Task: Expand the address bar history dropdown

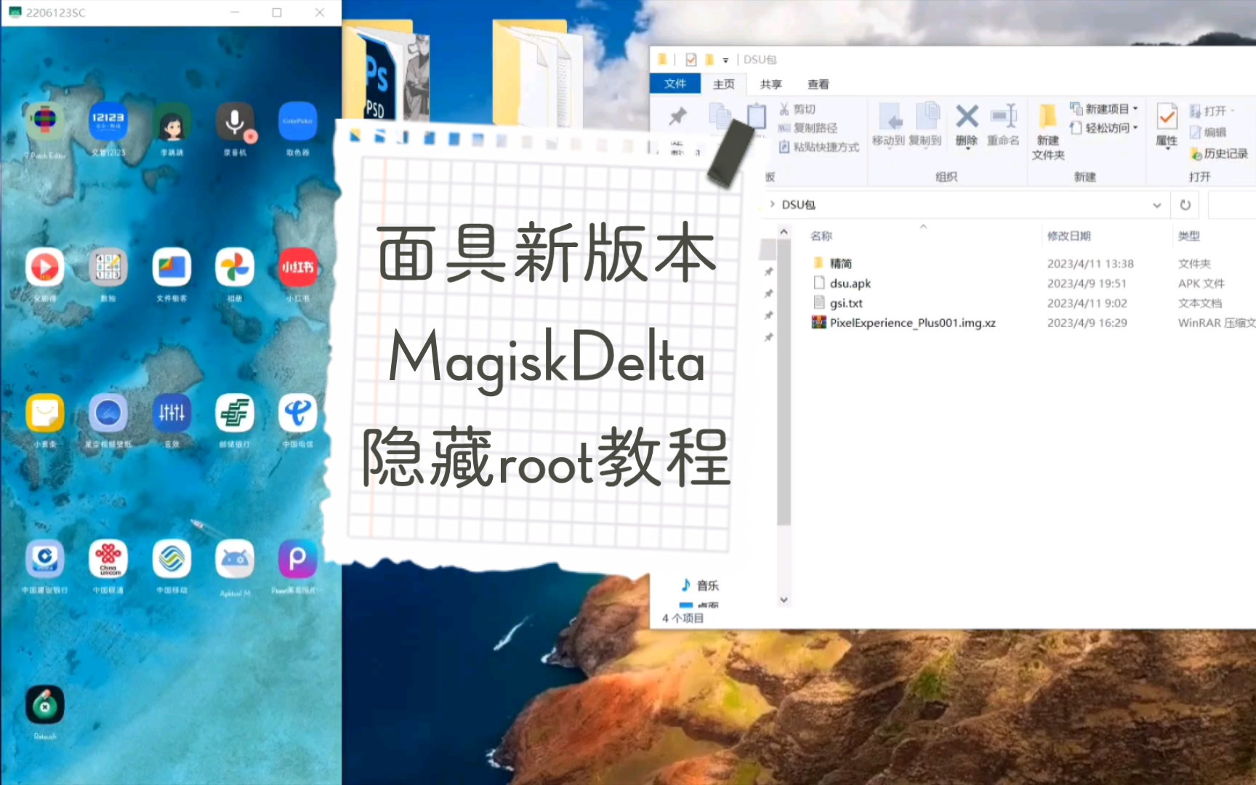Action: point(1156,205)
